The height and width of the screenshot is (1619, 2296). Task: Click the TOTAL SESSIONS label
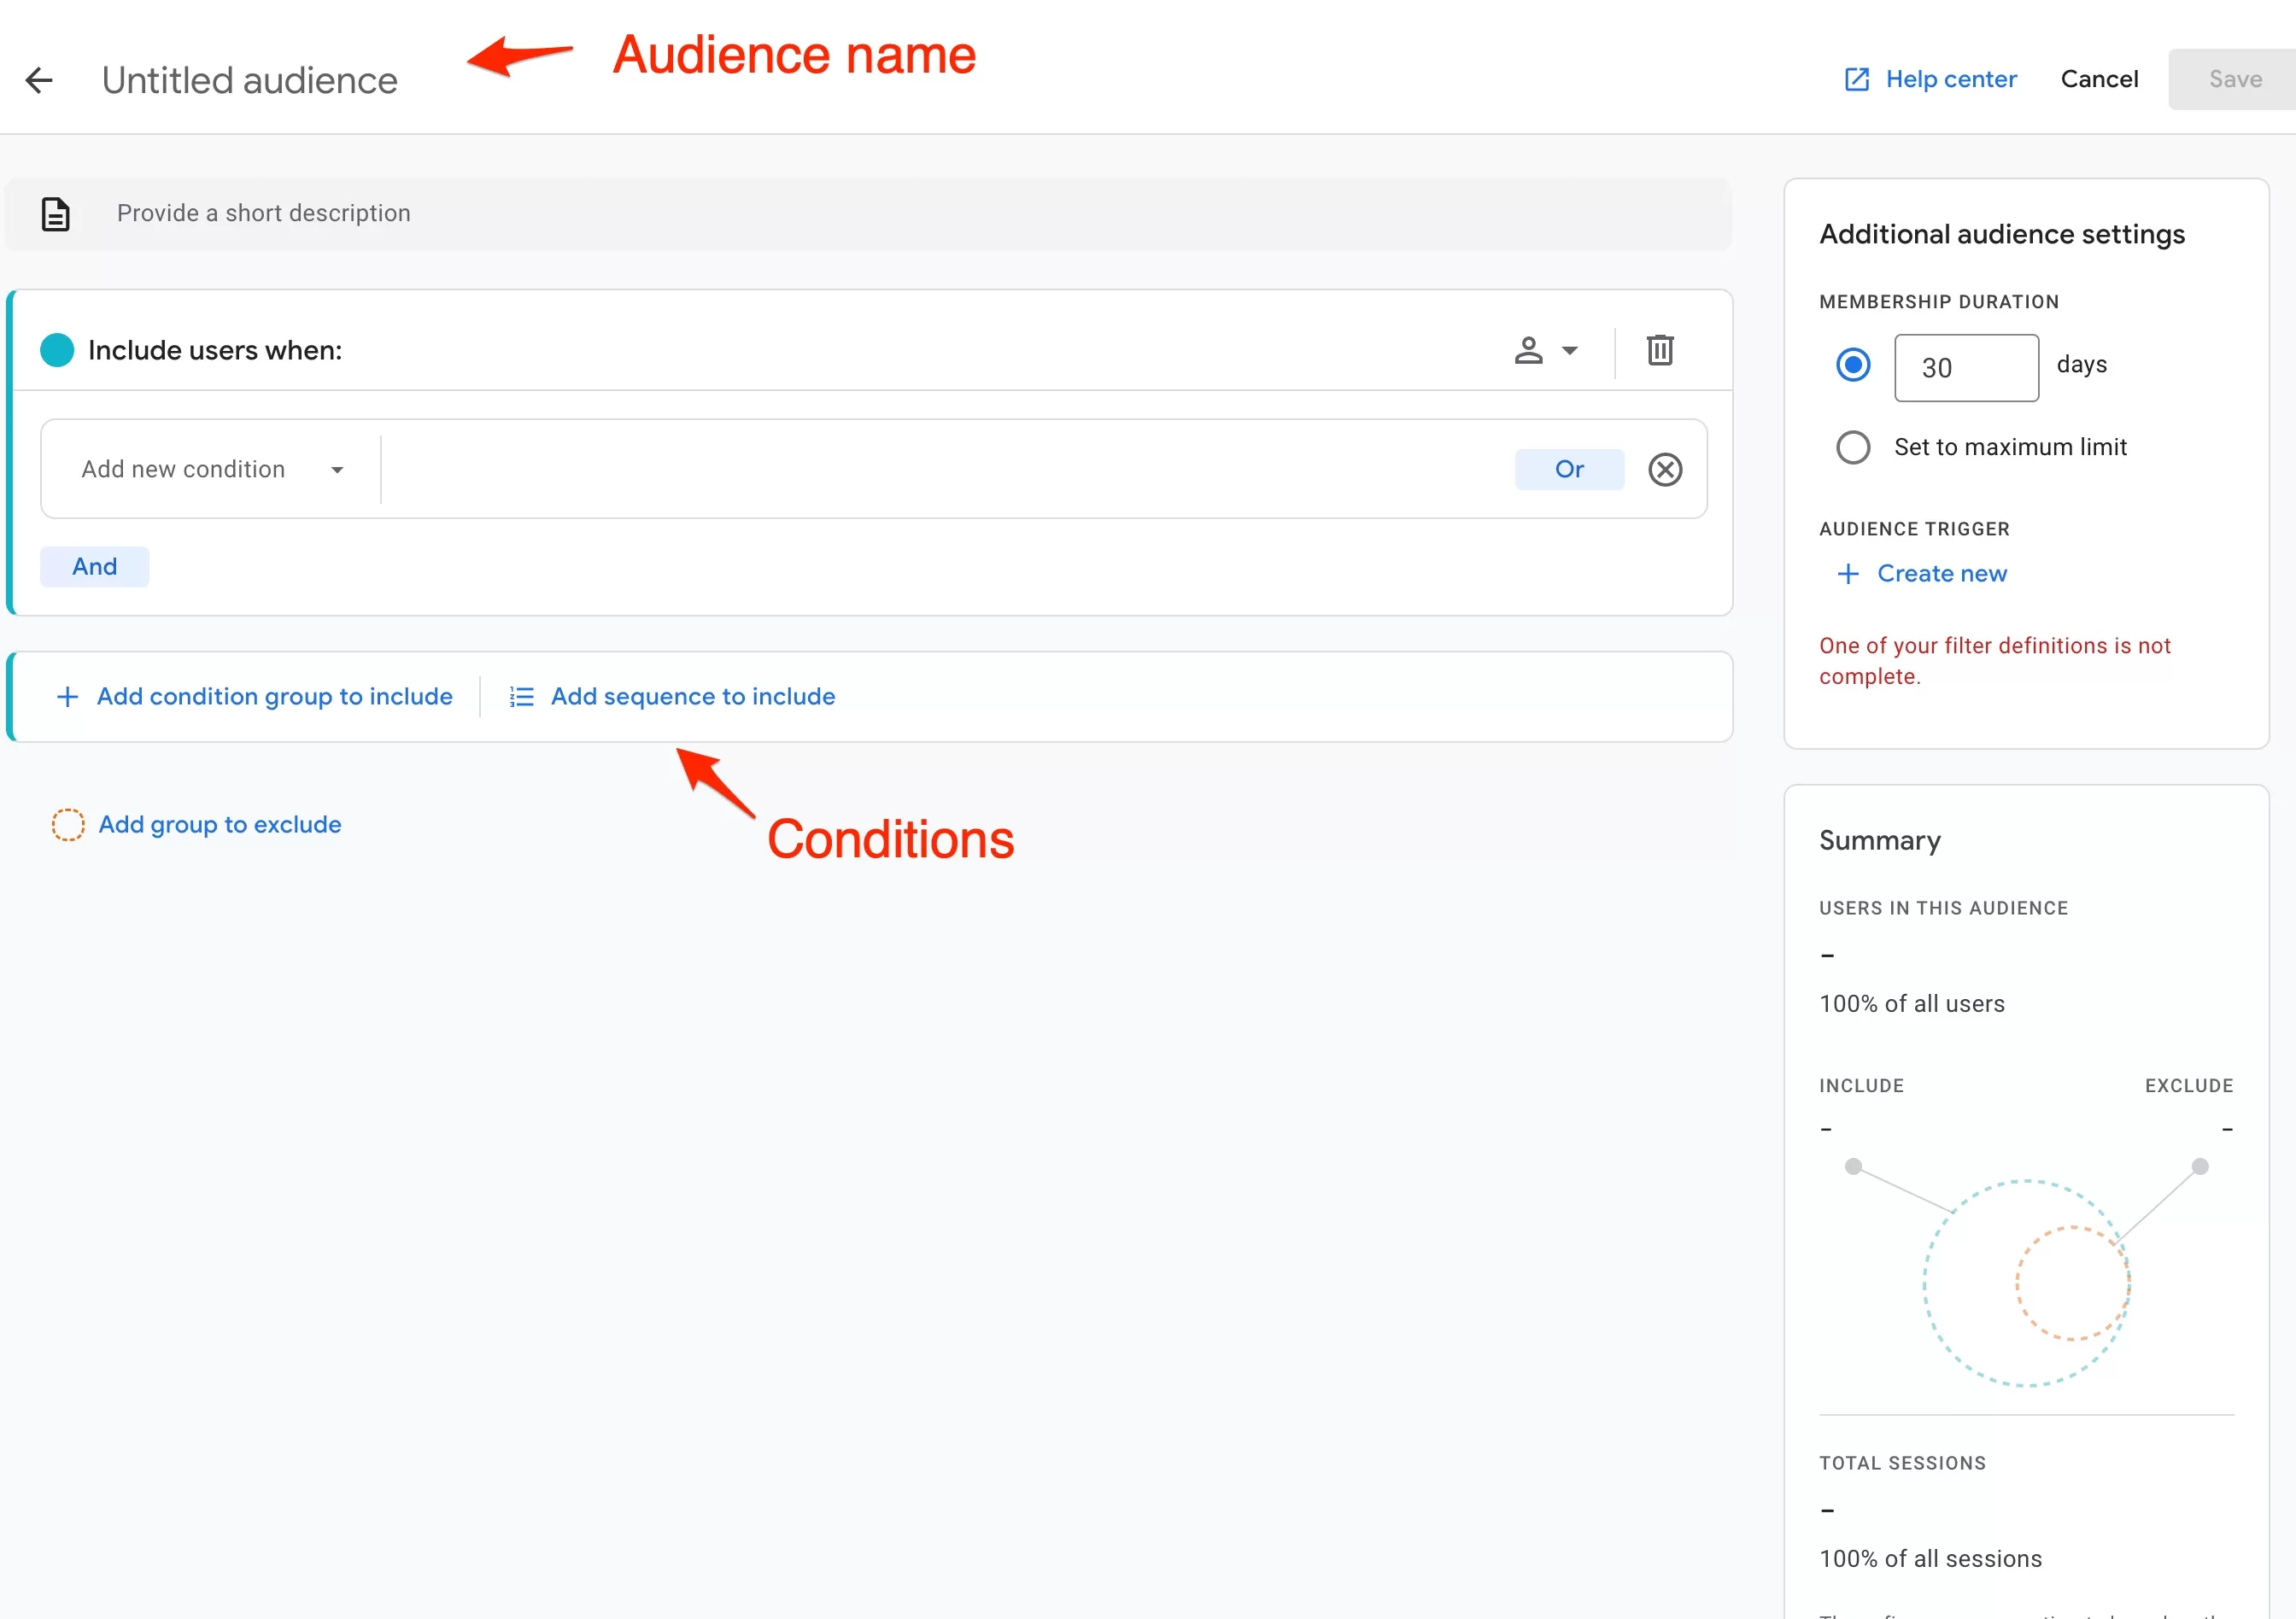click(x=1902, y=1463)
